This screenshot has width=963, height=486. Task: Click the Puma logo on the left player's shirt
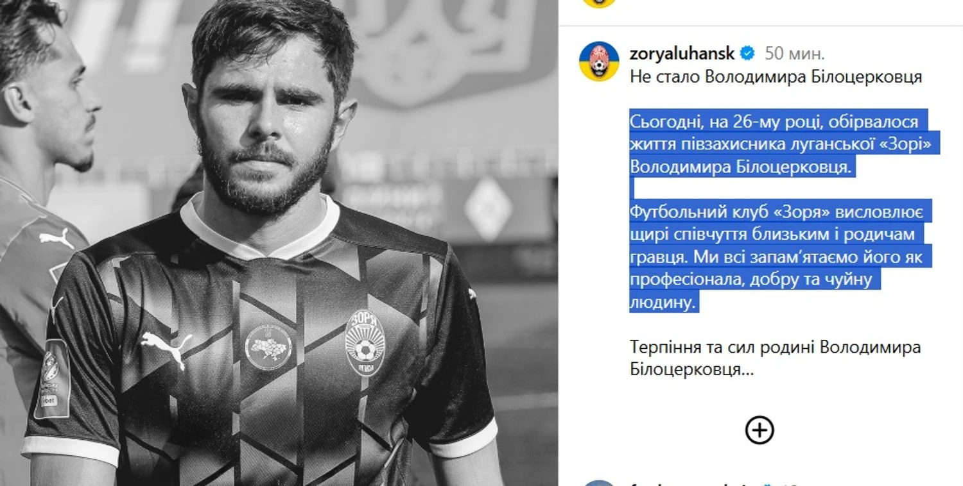pyautogui.click(x=56, y=239)
